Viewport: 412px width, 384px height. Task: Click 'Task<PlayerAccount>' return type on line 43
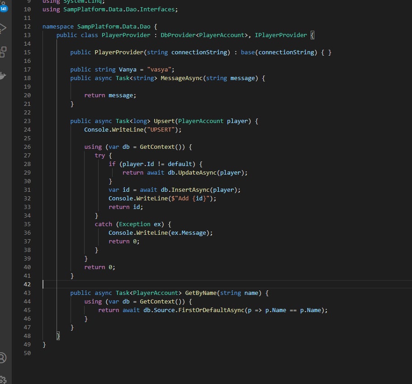tap(149, 293)
